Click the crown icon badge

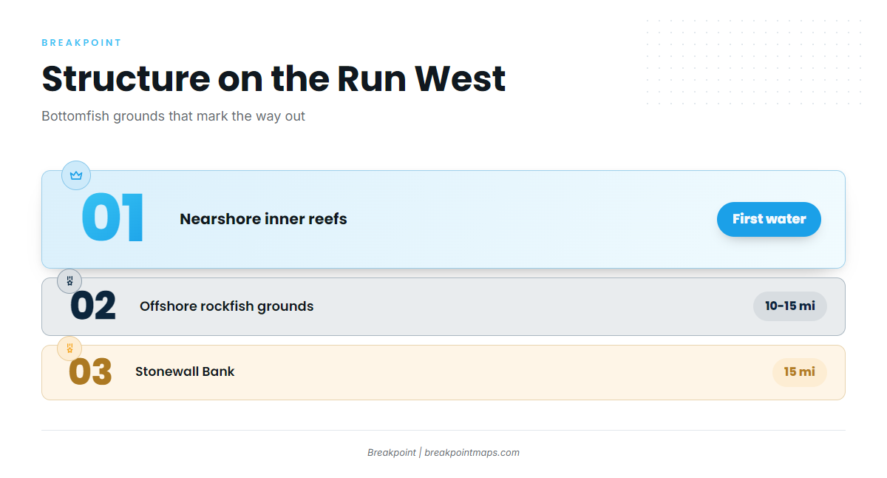(x=76, y=175)
